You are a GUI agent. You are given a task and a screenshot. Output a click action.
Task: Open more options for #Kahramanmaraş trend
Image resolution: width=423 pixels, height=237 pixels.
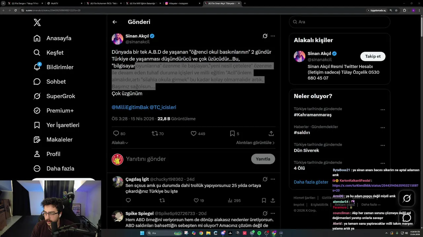point(383,110)
